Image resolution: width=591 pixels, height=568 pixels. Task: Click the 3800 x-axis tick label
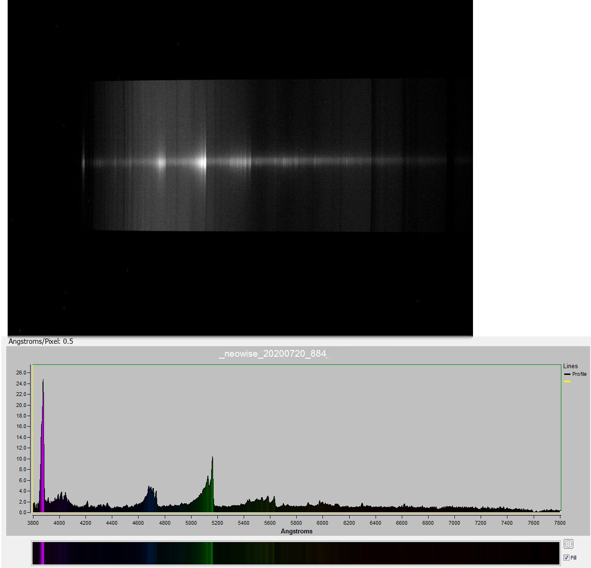point(33,523)
